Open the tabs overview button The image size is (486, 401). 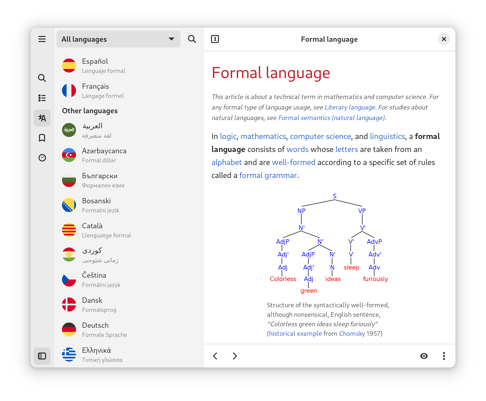click(215, 39)
